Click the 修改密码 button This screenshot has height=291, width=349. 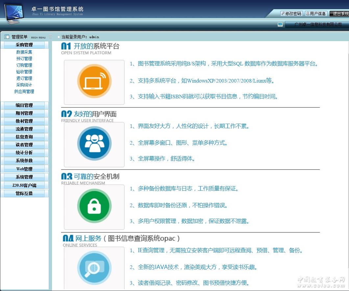point(291,13)
